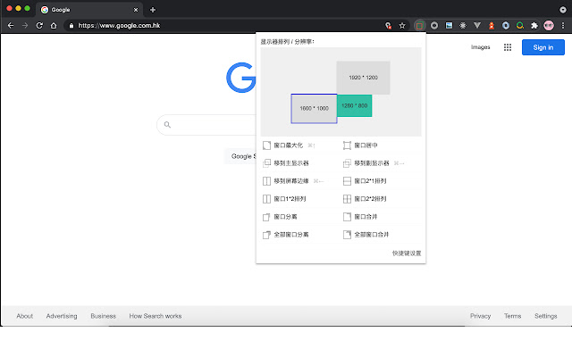This screenshot has height=357, width=572.
Task: Select the 1600 * 1000 display rectangle
Action: click(x=314, y=109)
